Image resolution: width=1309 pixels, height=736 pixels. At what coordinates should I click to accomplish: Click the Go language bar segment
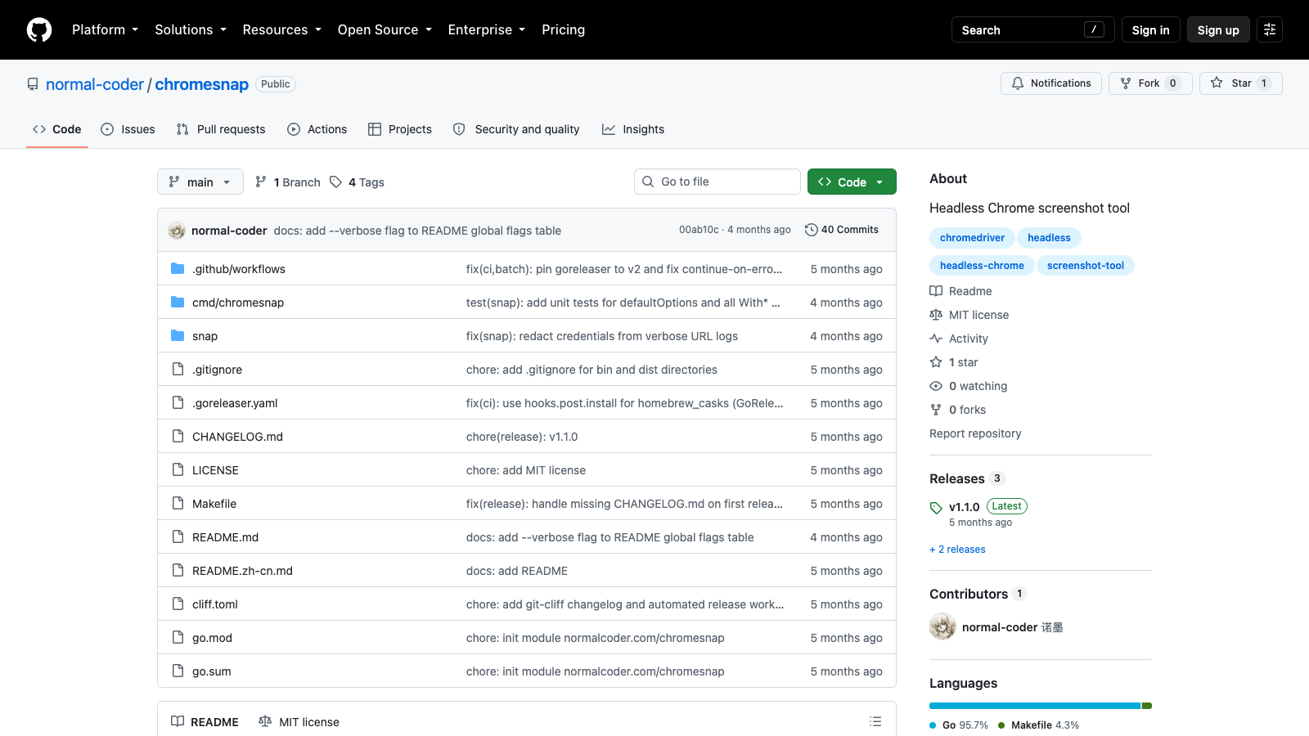1035,706
